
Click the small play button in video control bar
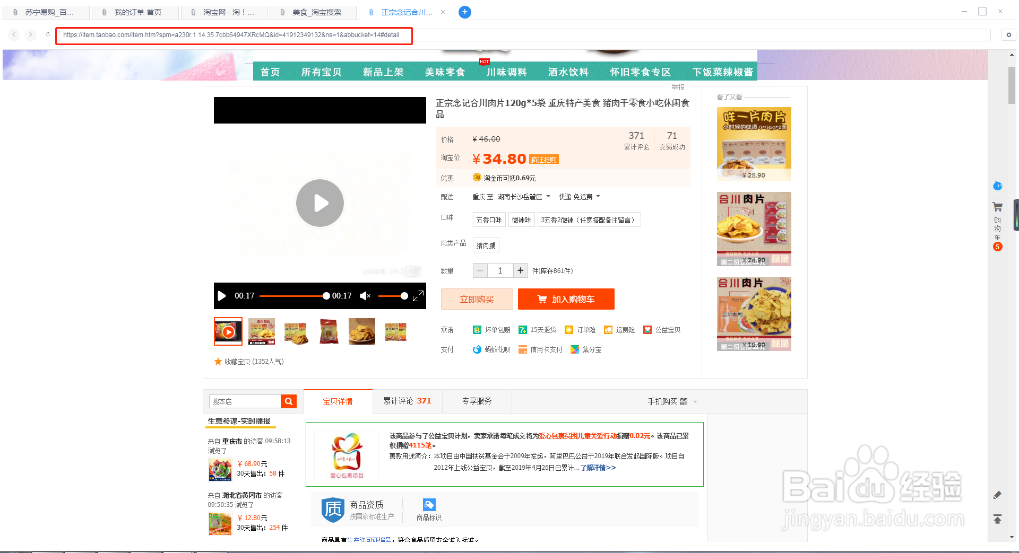pos(222,296)
